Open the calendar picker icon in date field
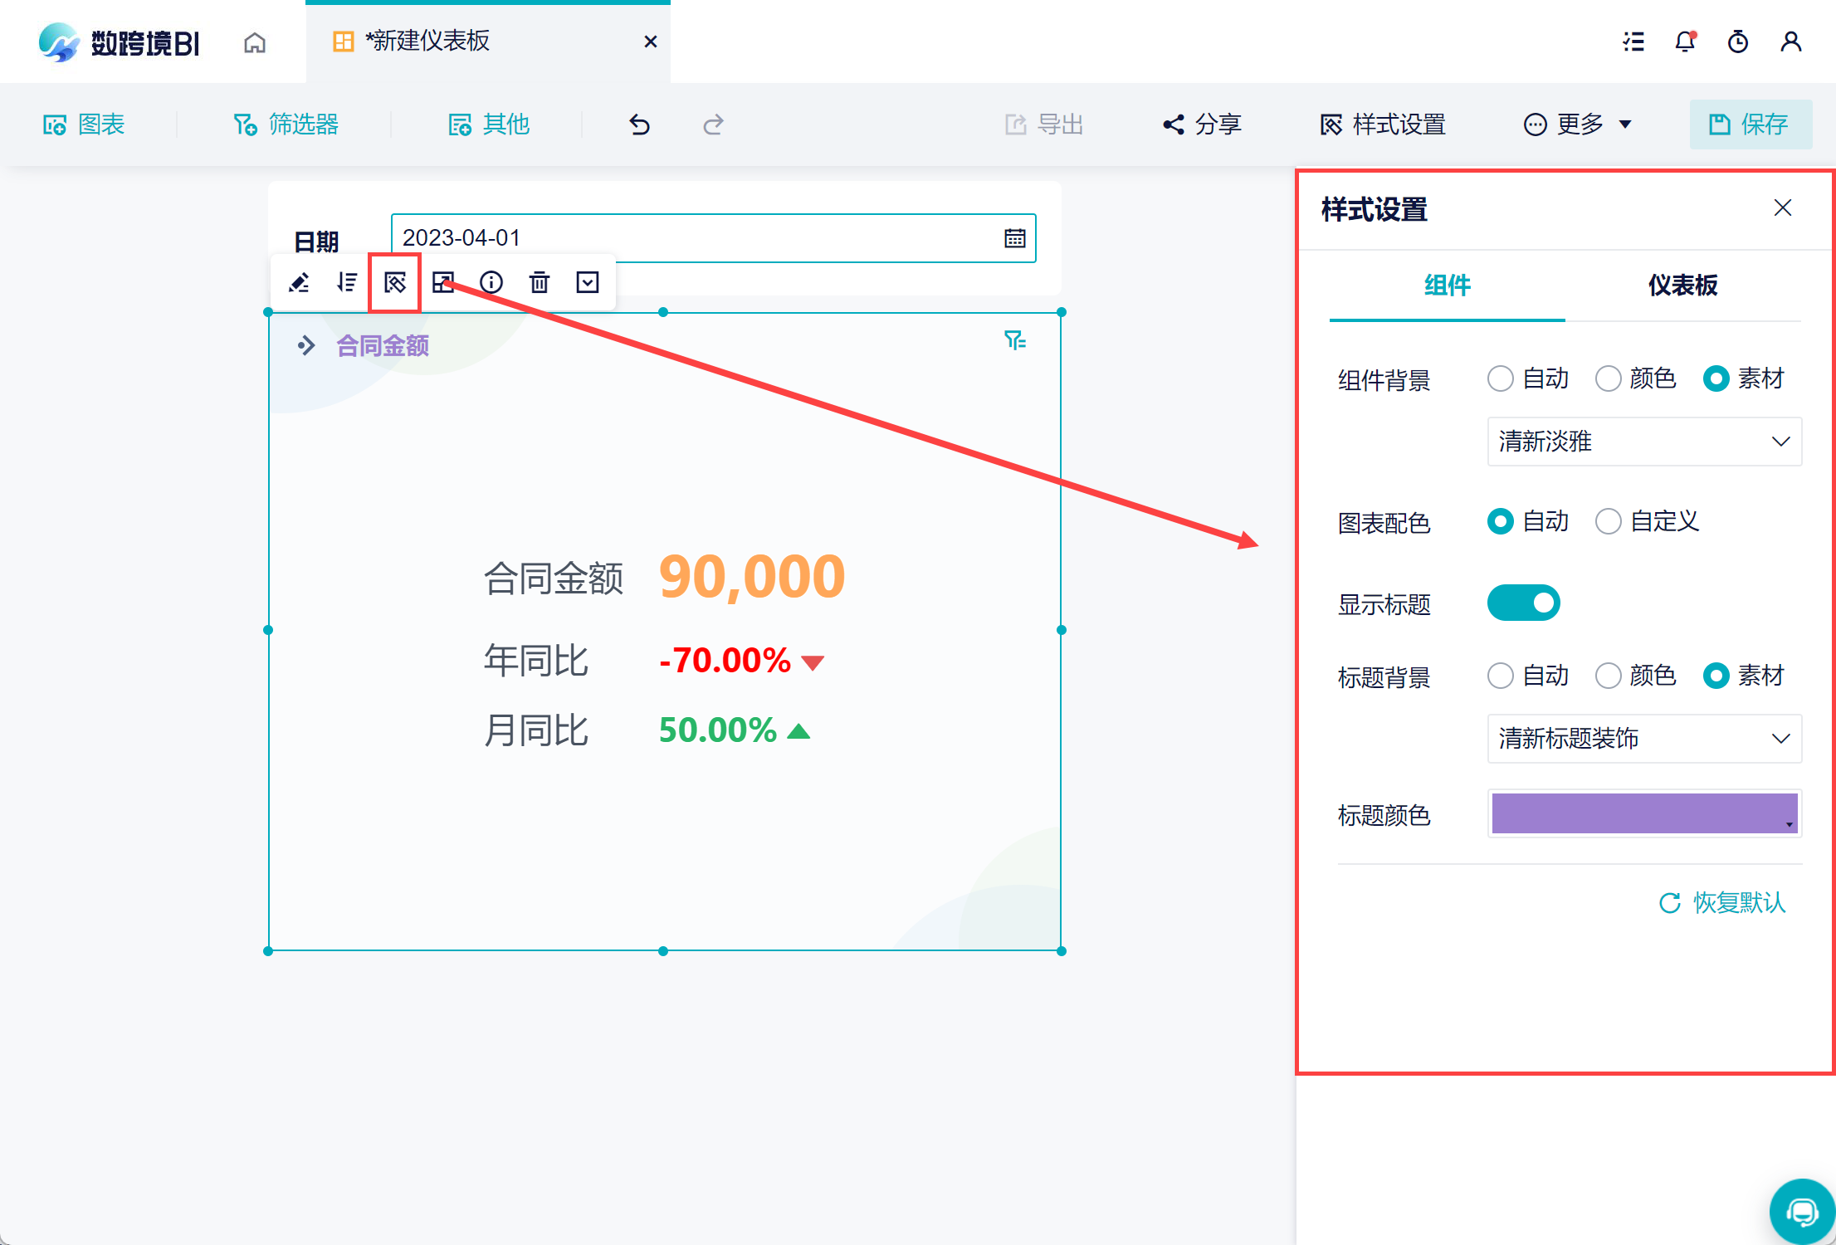The height and width of the screenshot is (1245, 1836). [x=1014, y=239]
